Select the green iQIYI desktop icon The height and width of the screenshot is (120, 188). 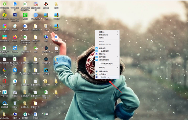pos(25,16)
